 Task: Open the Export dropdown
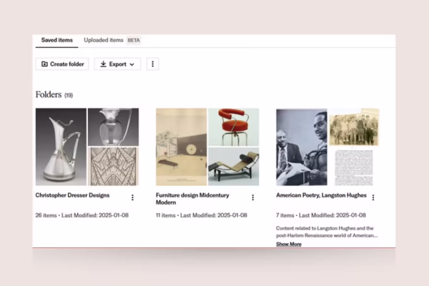[118, 64]
